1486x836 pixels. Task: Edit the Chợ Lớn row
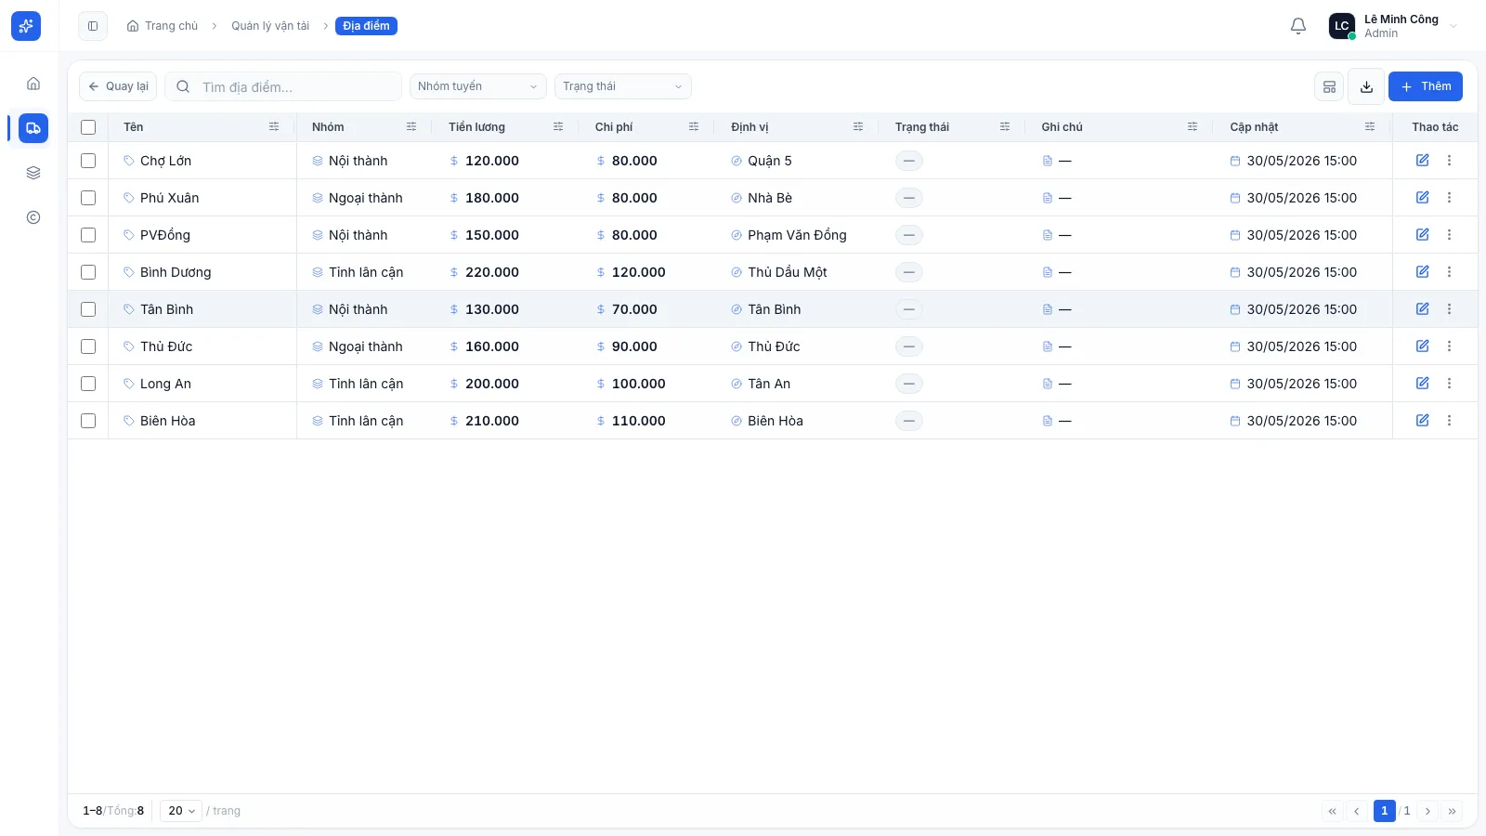tap(1422, 161)
